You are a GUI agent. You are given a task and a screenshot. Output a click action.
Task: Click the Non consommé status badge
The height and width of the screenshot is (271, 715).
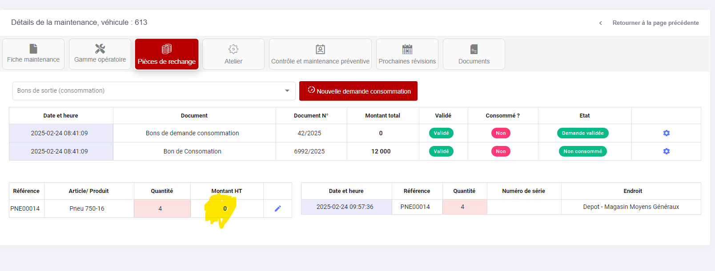[582, 151]
